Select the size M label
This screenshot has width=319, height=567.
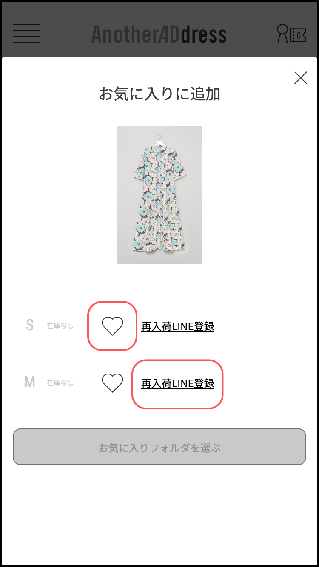30,383
